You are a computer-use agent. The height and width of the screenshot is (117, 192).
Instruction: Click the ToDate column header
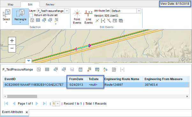tap(95, 79)
